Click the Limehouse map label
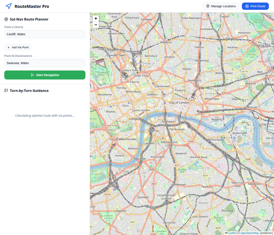This screenshot has height=235, width=274. tap(250, 107)
